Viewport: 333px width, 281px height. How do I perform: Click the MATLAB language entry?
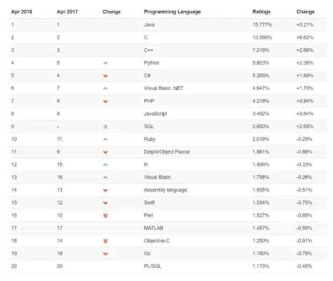153,228
